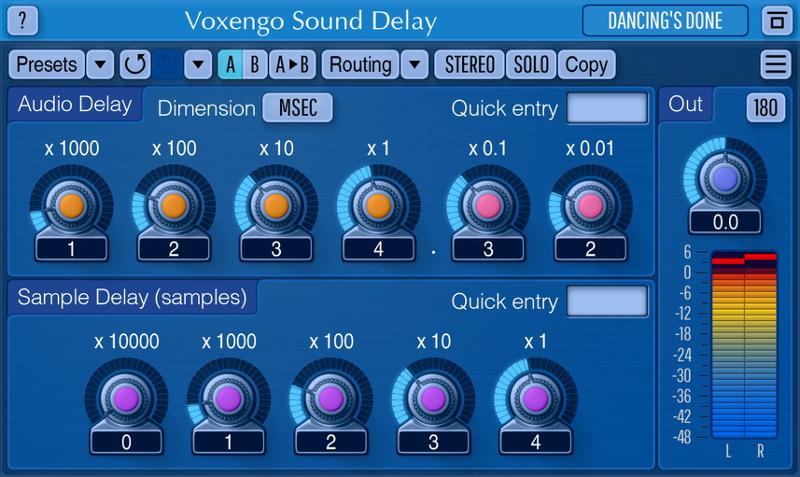Image resolution: width=800 pixels, height=477 pixels.
Task: Click the Out gain knob
Action: (725, 178)
